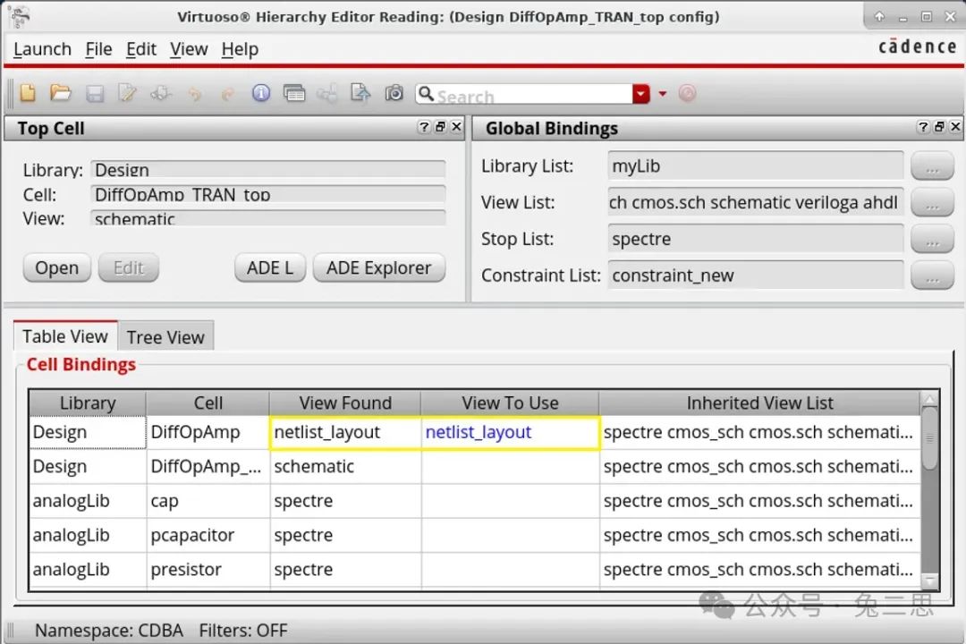Click the Open folder toolbar icon
This screenshot has height=644, width=966.
point(61,93)
